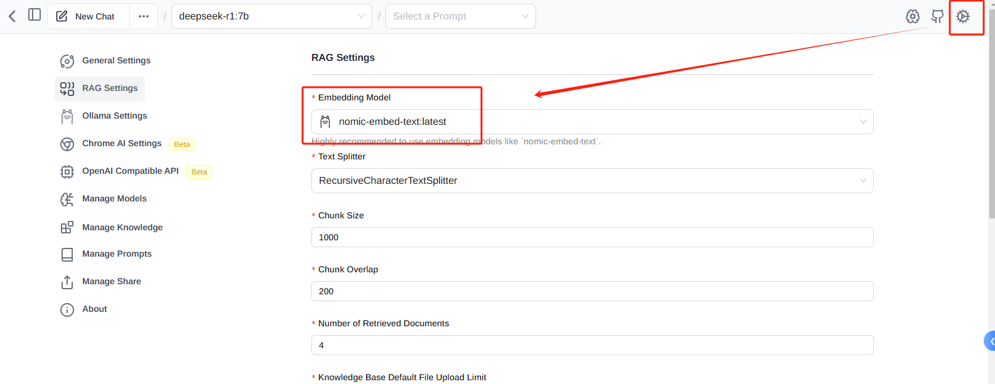
Task: Click the Chunk Overlap input field
Action: tap(592, 291)
